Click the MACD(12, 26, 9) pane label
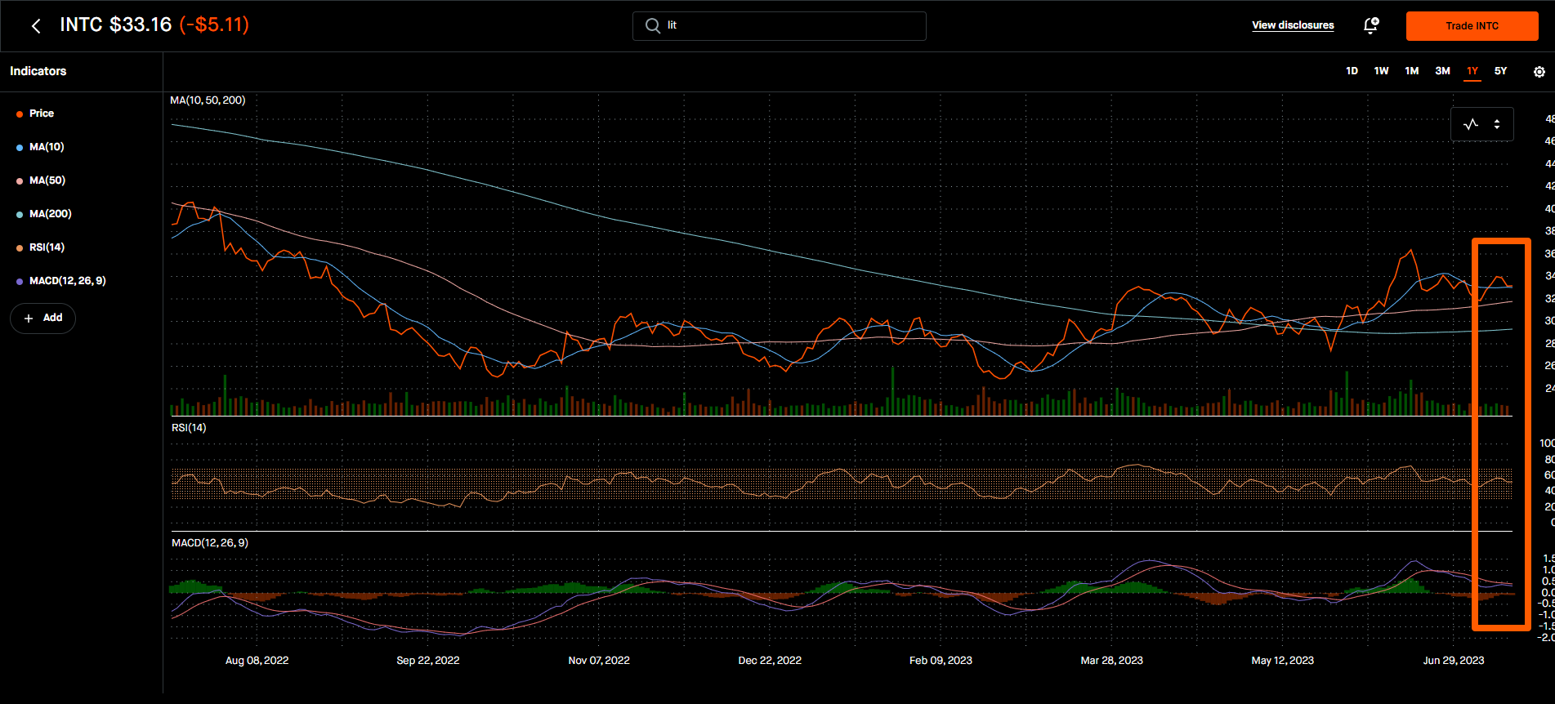1555x704 pixels. (210, 543)
